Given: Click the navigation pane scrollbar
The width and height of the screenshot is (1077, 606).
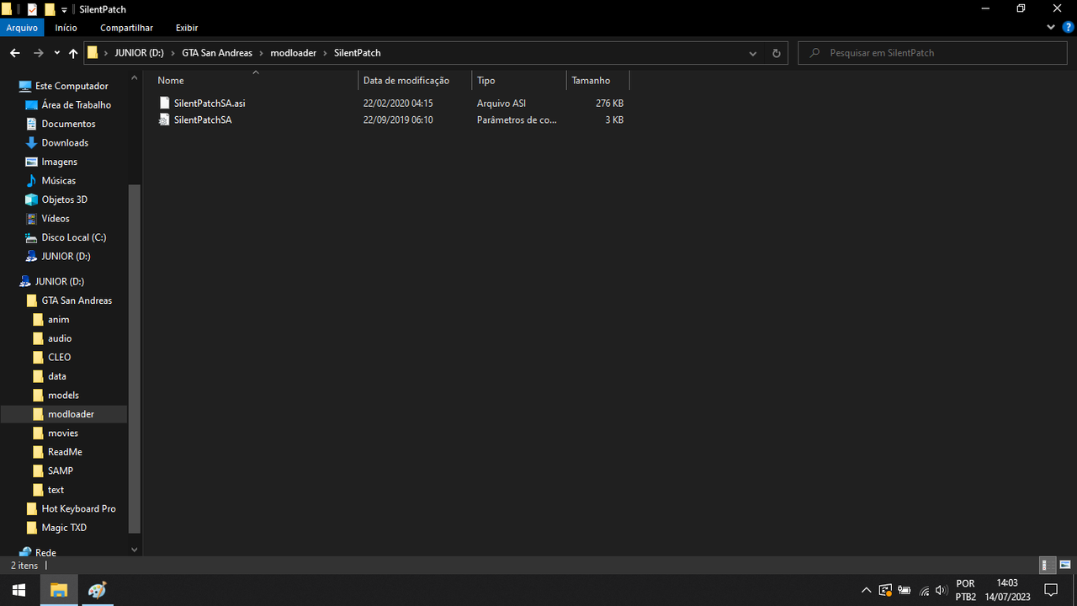Looking at the screenshot, I should tap(135, 358).
